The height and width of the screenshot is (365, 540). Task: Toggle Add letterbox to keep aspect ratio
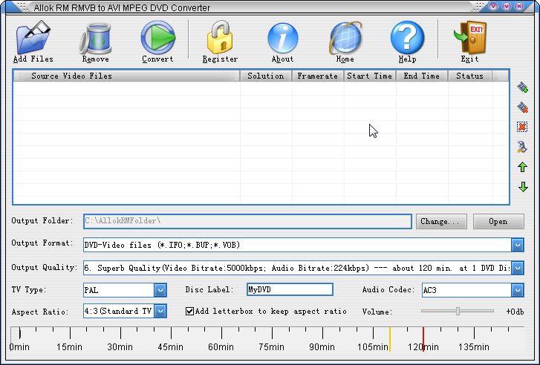tap(190, 312)
